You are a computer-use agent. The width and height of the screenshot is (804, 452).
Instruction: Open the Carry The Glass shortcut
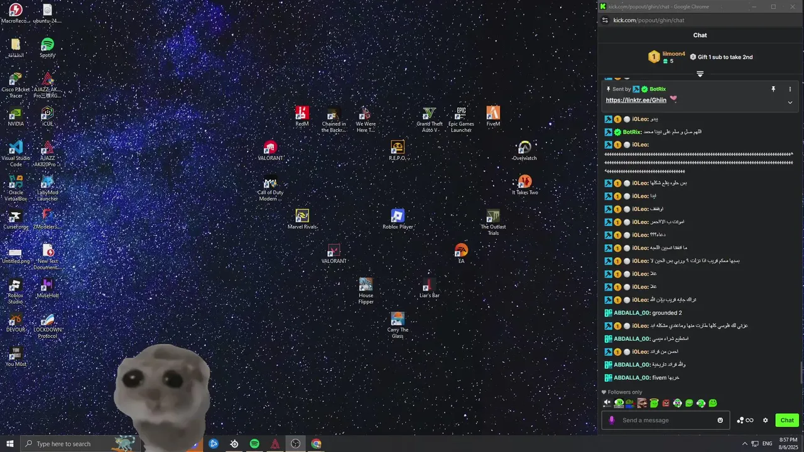pyautogui.click(x=397, y=325)
